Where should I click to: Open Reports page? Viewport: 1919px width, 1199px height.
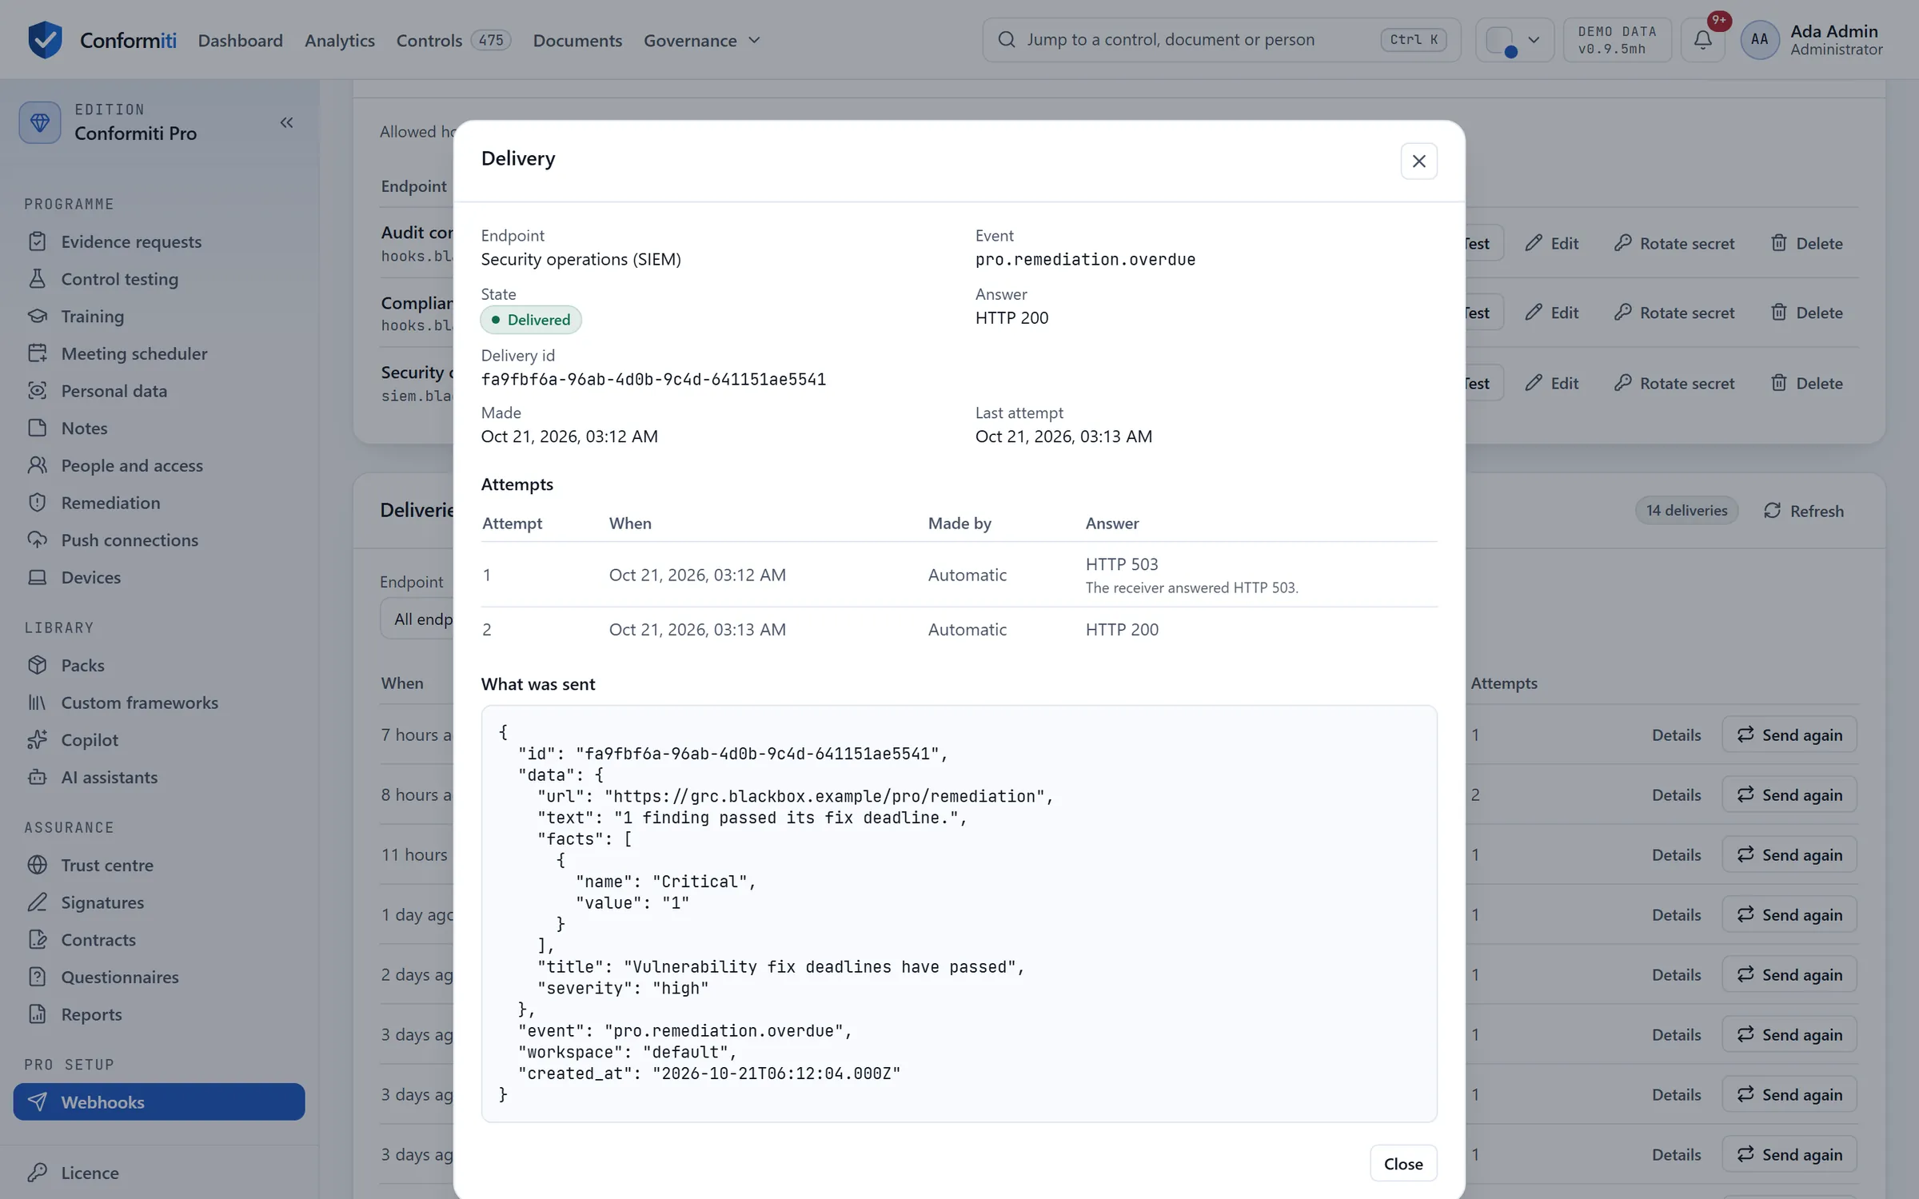[159, 1014]
